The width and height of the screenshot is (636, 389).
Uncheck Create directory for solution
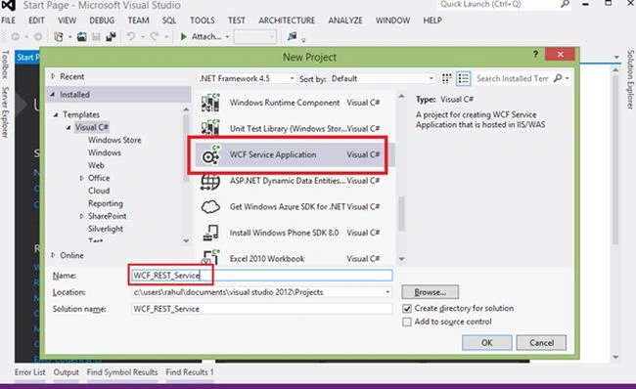pyautogui.click(x=407, y=309)
